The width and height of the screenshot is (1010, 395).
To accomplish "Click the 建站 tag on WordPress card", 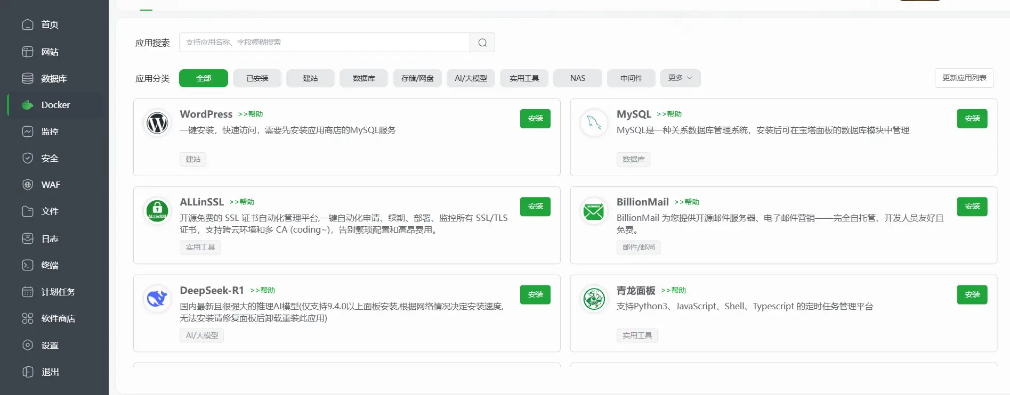I will (193, 159).
